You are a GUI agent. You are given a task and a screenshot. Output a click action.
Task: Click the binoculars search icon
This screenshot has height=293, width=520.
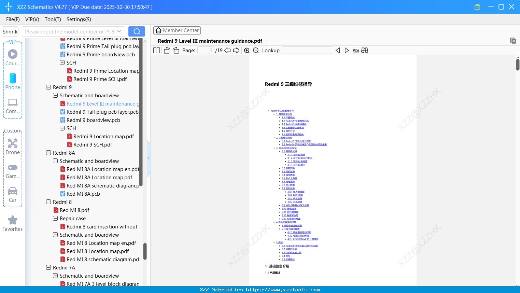click(365, 51)
